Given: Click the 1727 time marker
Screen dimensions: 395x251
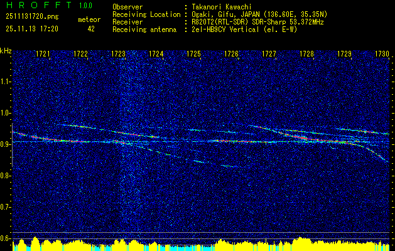Looking at the screenshot, I should 269,53.
